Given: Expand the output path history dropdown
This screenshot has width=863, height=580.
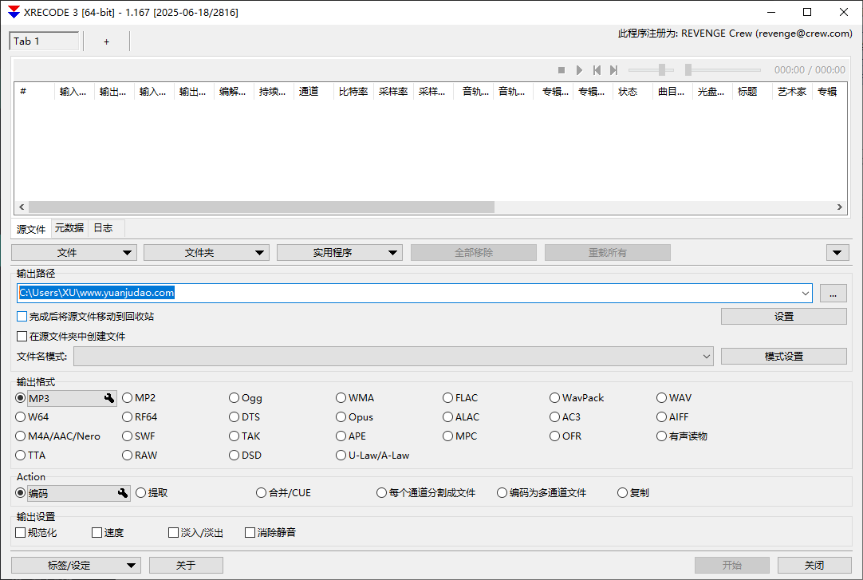Looking at the screenshot, I should pos(806,294).
